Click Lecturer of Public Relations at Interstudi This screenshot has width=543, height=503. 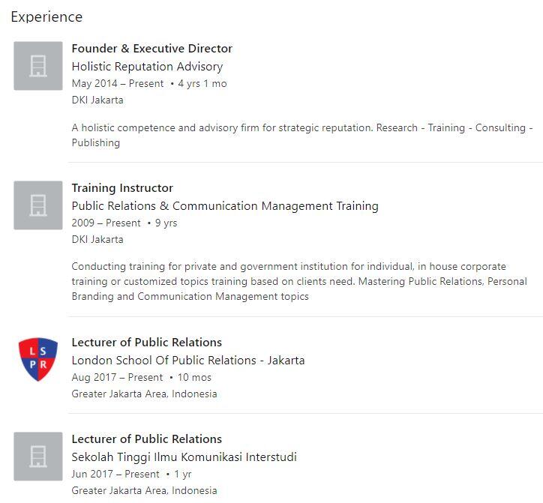147,439
